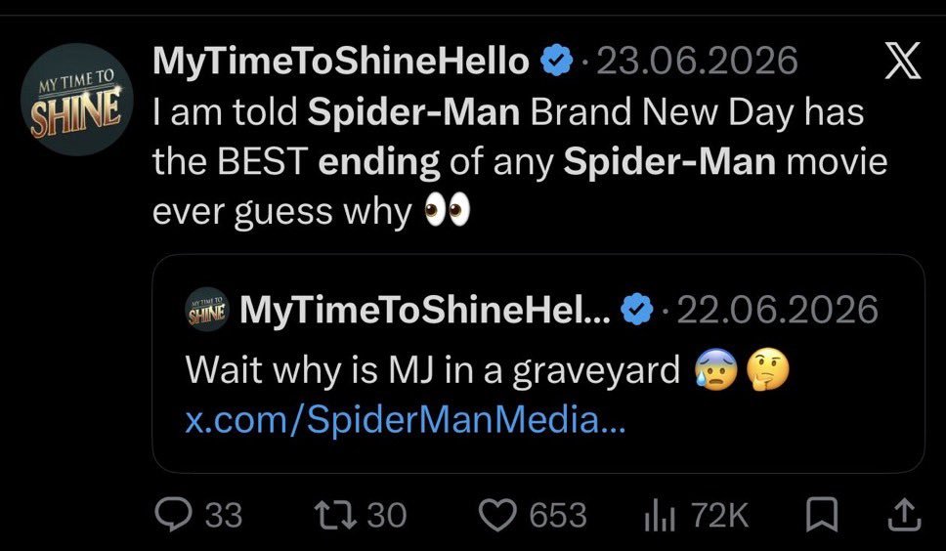The image size is (946, 551).
Task: Open the My Time To Shine profile avatar
Action: coord(76,100)
